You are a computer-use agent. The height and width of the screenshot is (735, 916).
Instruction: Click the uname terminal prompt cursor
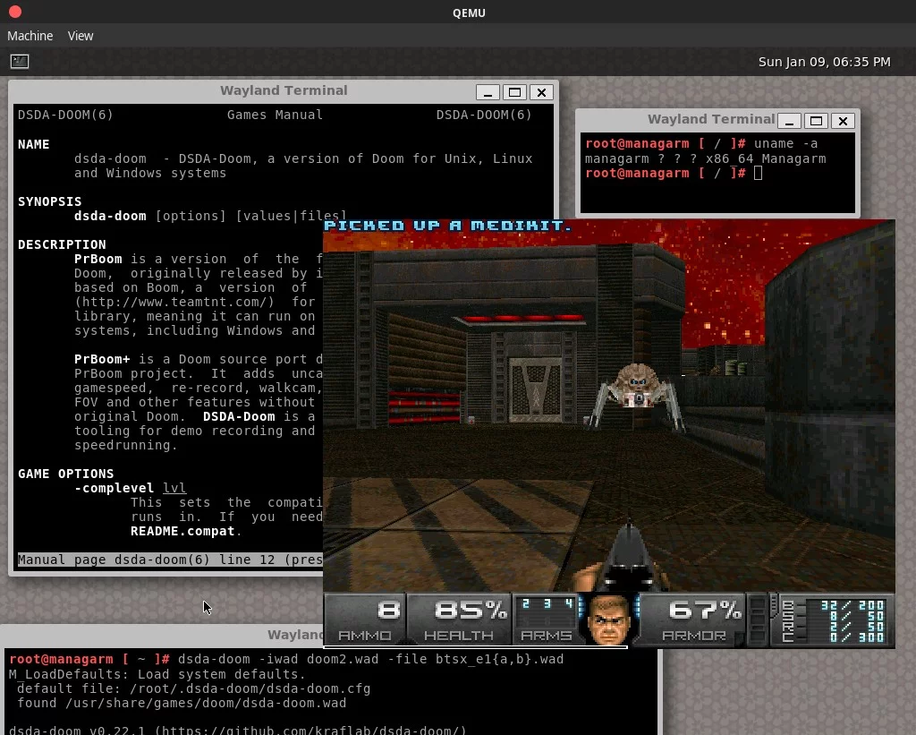coord(758,173)
